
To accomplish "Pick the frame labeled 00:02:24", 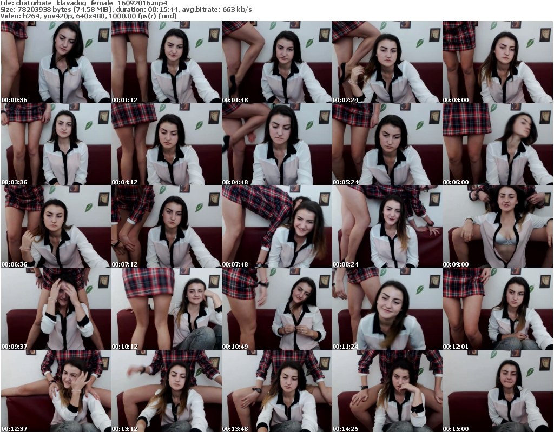I will tap(387, 62).
